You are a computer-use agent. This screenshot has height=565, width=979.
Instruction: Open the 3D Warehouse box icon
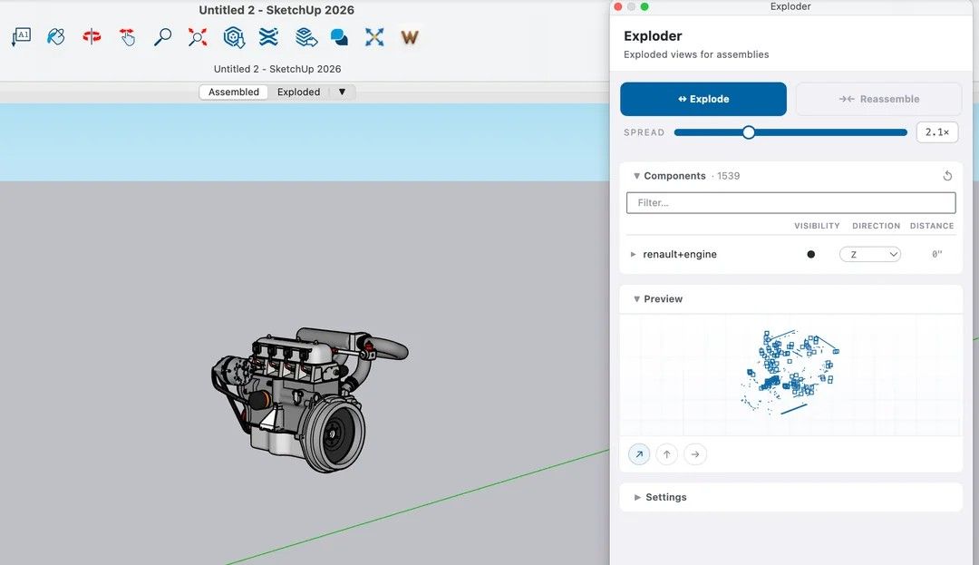coord(234,37)
